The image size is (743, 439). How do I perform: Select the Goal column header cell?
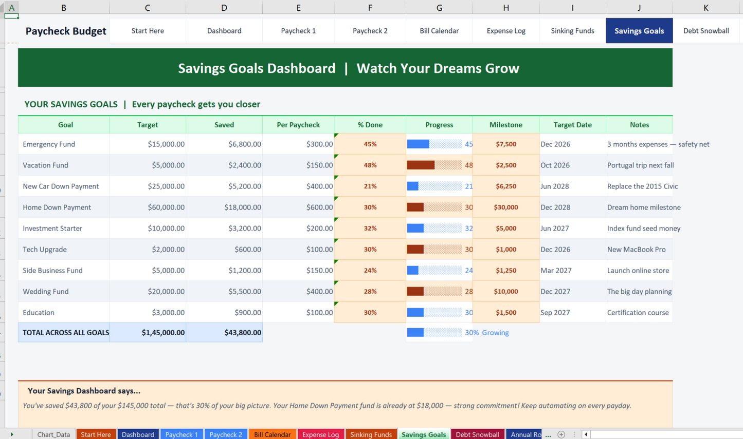point(64,125)
